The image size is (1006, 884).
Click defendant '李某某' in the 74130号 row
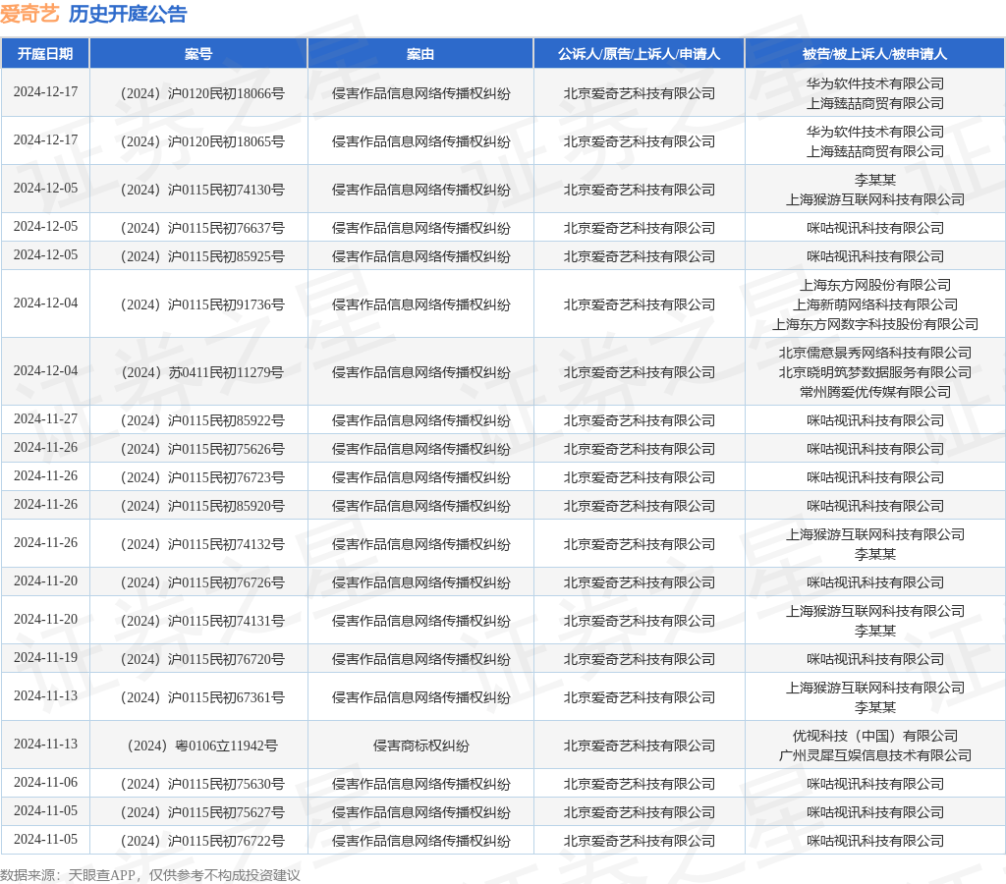875,181
